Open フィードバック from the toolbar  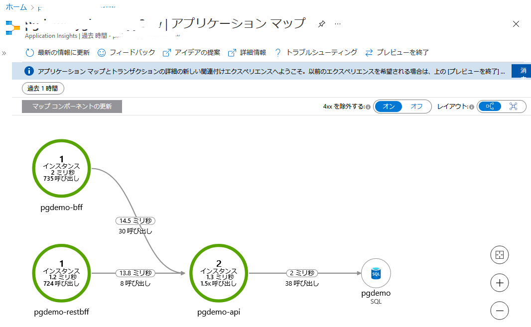pyautogui.click(x=127, y=52)
